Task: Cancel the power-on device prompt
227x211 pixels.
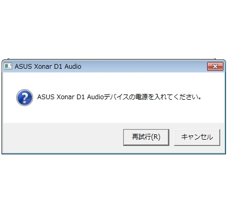Action: coord(197,138)
